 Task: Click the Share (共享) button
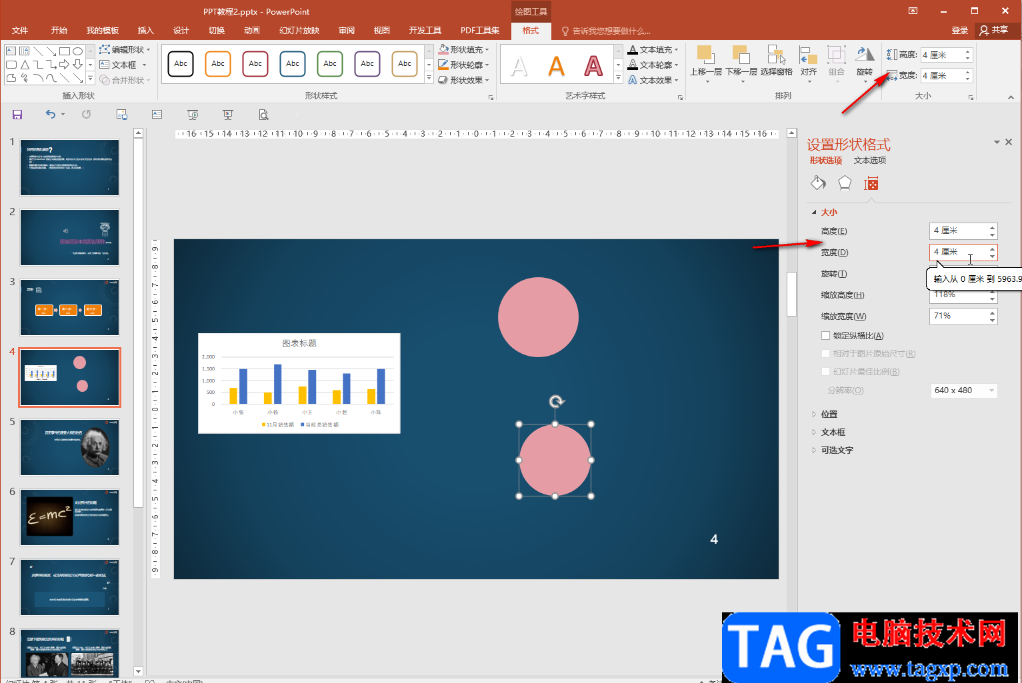[x=993, y=30]
